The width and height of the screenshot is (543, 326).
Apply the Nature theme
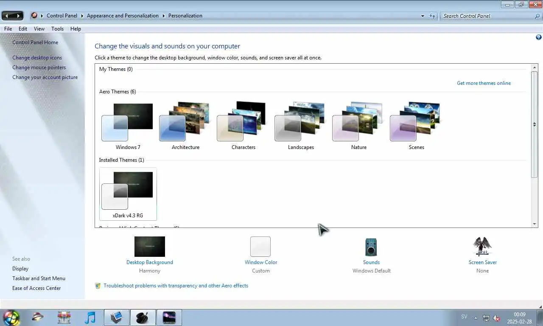[x=359, y=126]
